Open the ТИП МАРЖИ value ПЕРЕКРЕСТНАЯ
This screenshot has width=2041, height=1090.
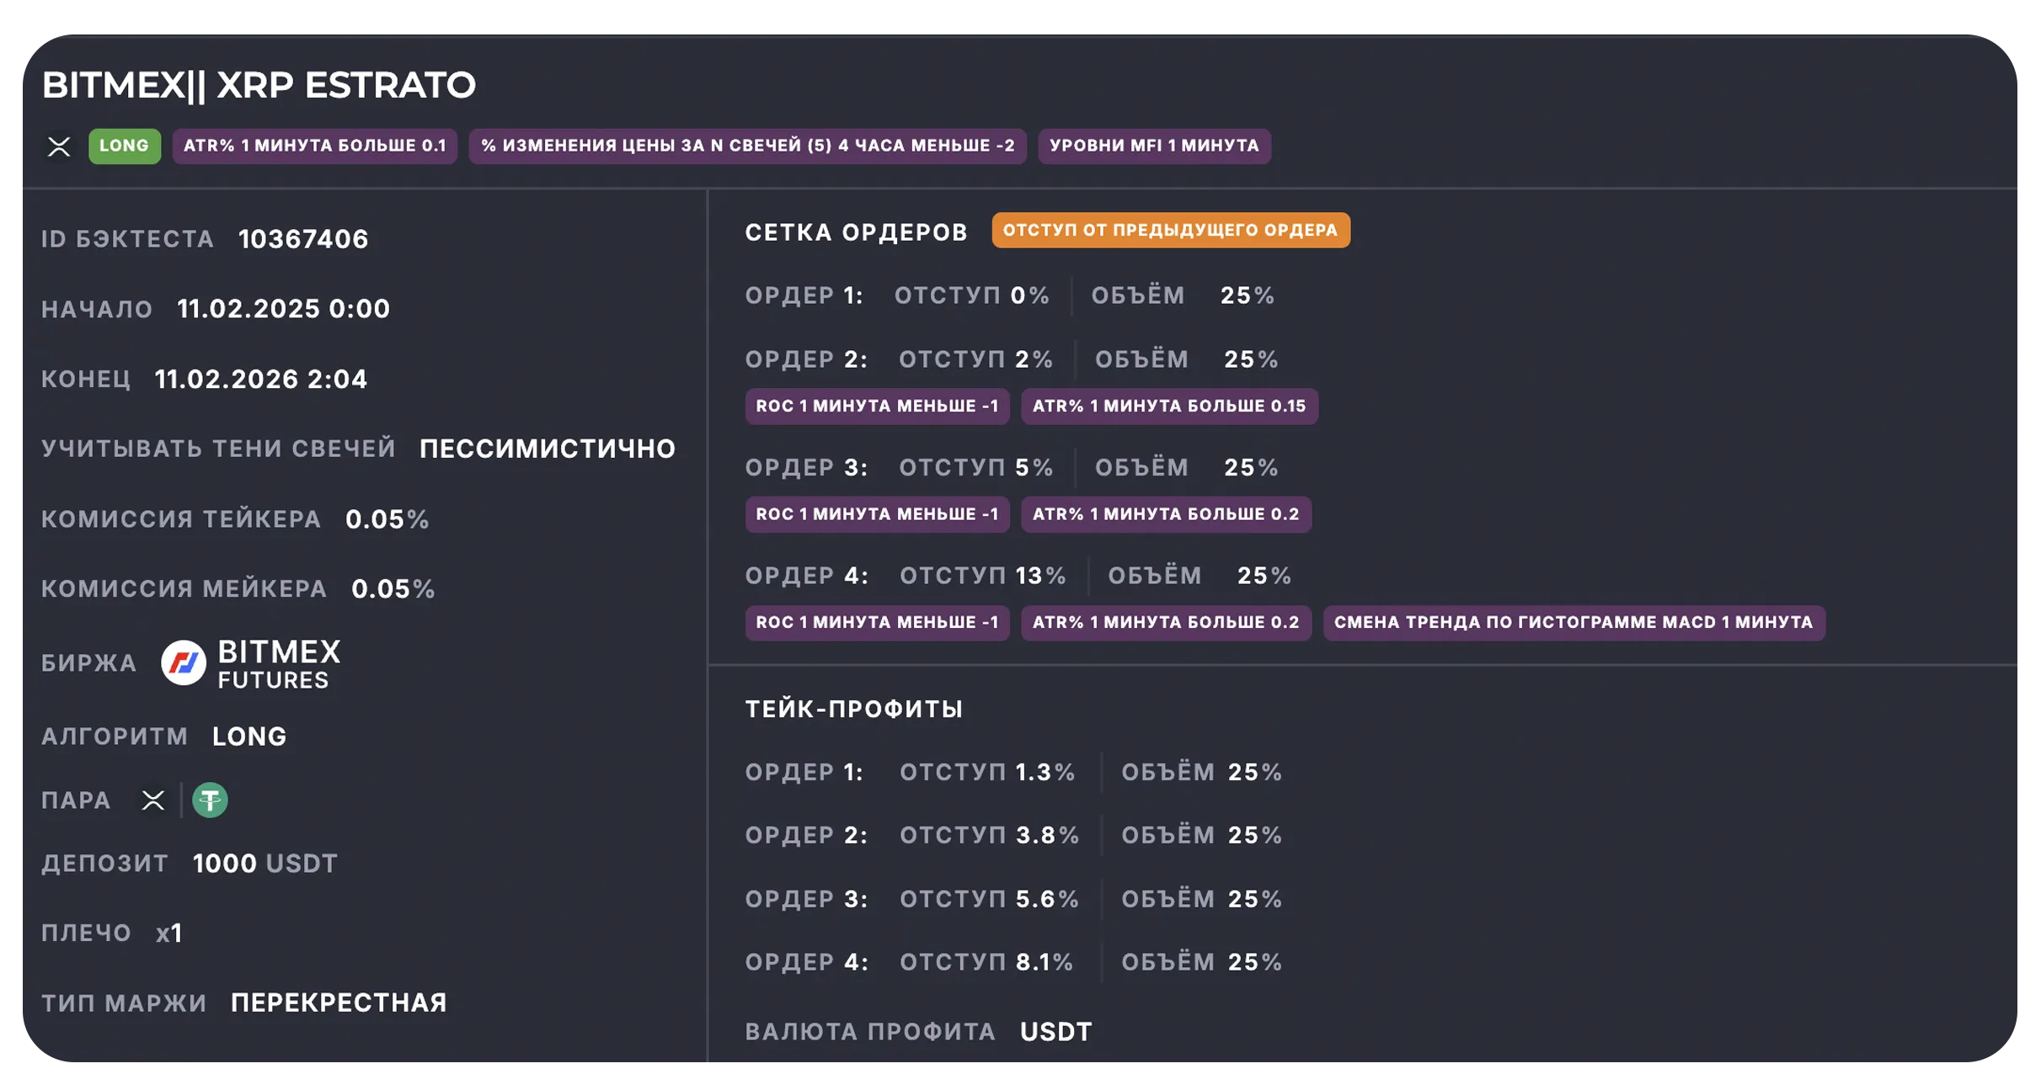338,1002
